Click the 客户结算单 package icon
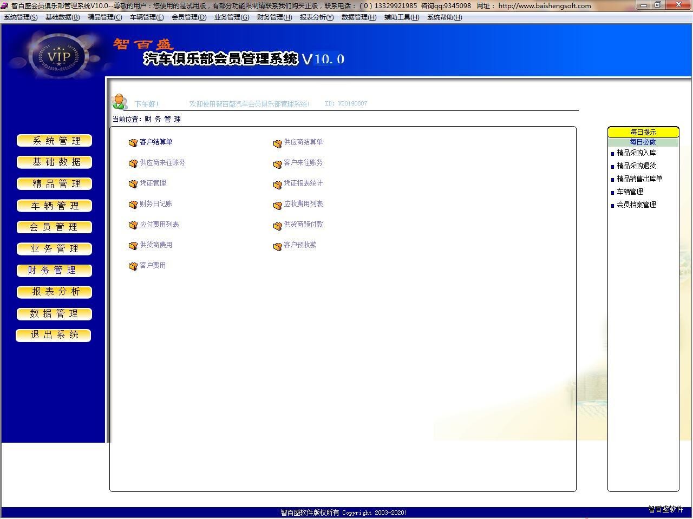The width and height of the screenshot is (693, 519). [x=133, y=143]
